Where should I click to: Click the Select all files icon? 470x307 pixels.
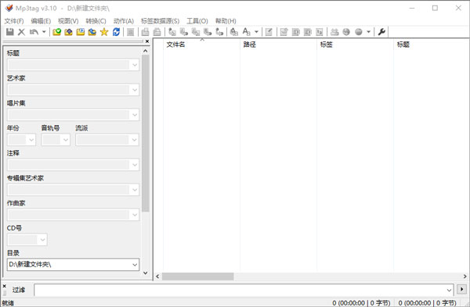(x=130, y=32)
